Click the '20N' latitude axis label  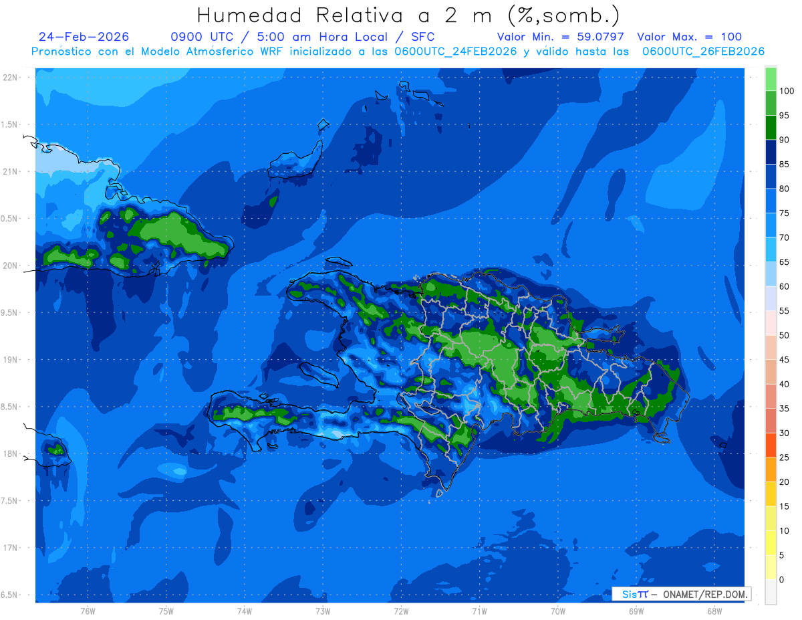click(10, 266)
